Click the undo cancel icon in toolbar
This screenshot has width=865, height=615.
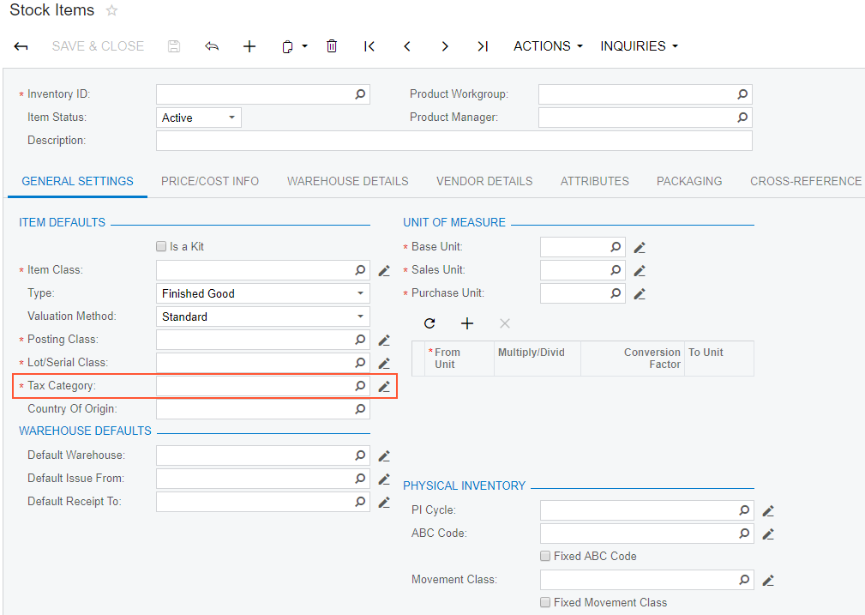212,46
